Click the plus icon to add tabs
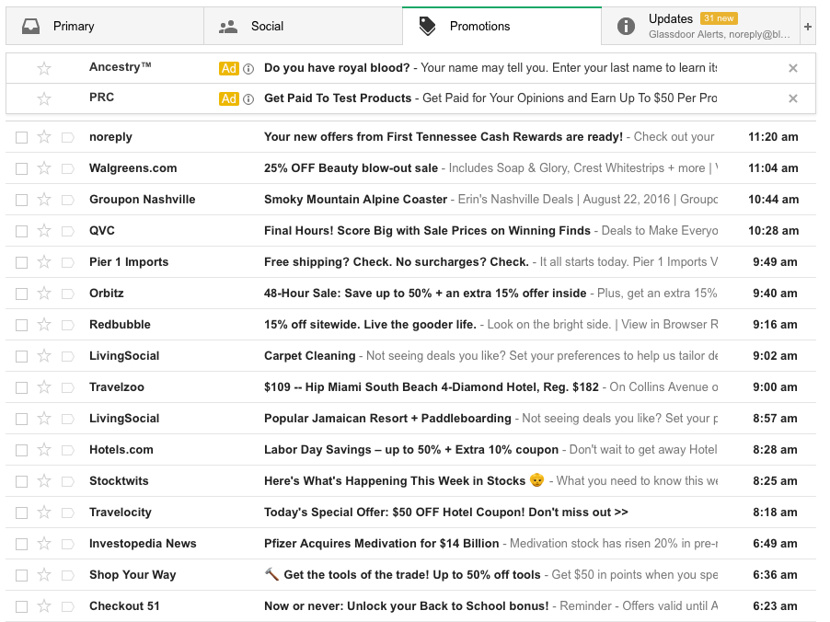 808,26
